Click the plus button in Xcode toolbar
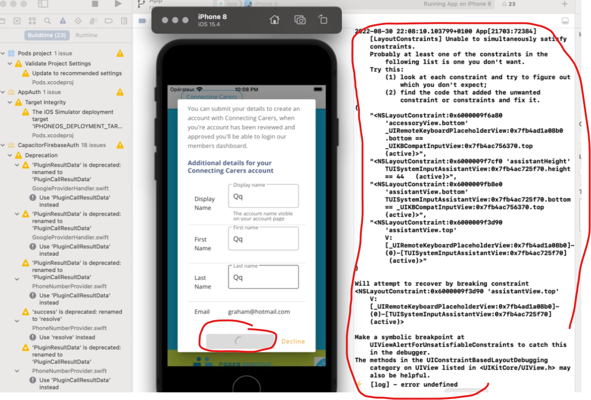The width and height of the screenshot is (591, 400). coord(565,4)
